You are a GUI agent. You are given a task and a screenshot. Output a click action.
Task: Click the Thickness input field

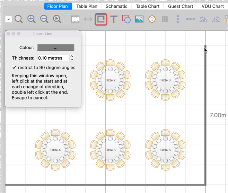point(53,58)
